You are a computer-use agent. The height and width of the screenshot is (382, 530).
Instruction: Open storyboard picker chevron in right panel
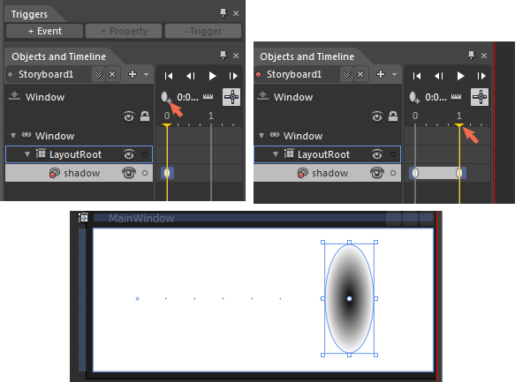[346, 74]
